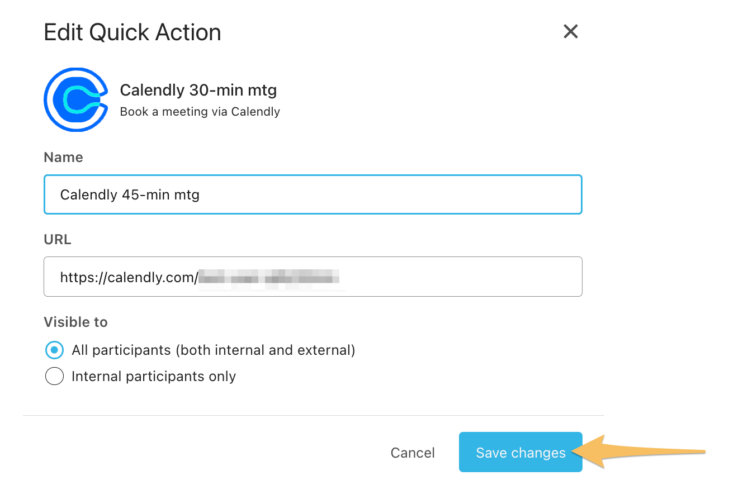Click the Calendly logo icon
The width and height of the screenshot is (729, 485).
tap(75, 99)
